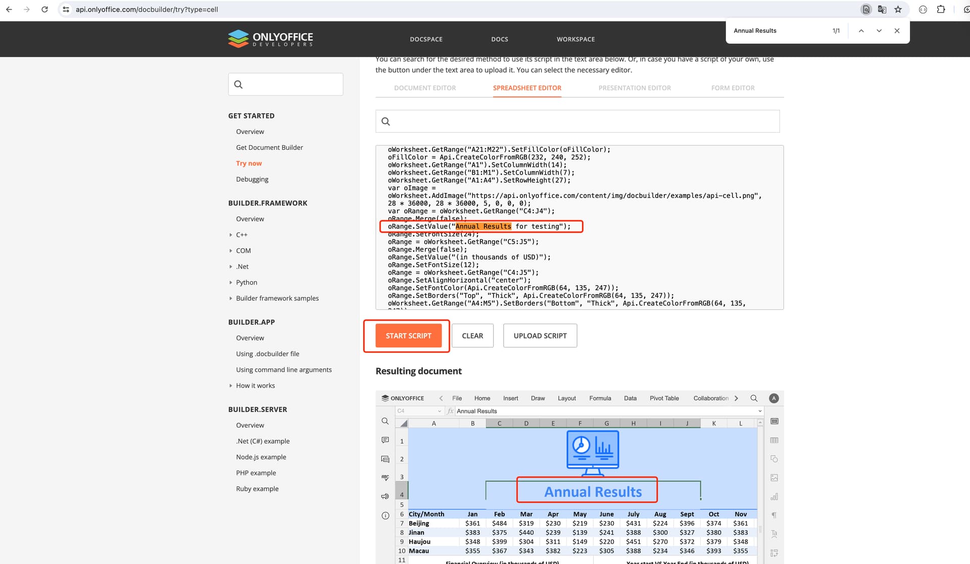Open the Formula tab in editor

tap(600, 398)
